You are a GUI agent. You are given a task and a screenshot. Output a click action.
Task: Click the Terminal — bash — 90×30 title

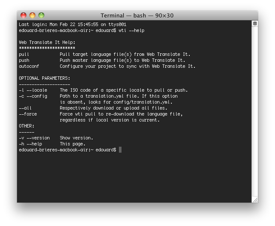[137, 16]
